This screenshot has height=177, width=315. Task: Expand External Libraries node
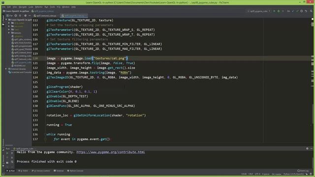point(6,69)
